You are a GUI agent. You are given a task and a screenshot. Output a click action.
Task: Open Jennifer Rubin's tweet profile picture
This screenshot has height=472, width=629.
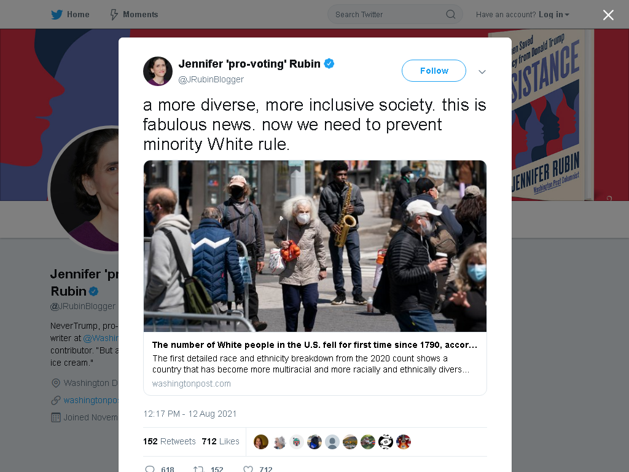(158, 71)
